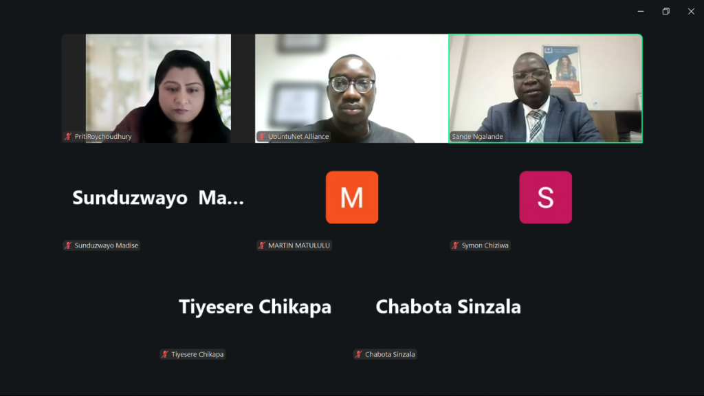Click muted mic icon beside Sunduzwayo Madise
704x396 pixels.
[x=68, y=245]
